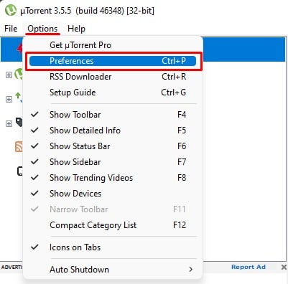Expand the first sidebar tree node

click(x=9, y=75)
